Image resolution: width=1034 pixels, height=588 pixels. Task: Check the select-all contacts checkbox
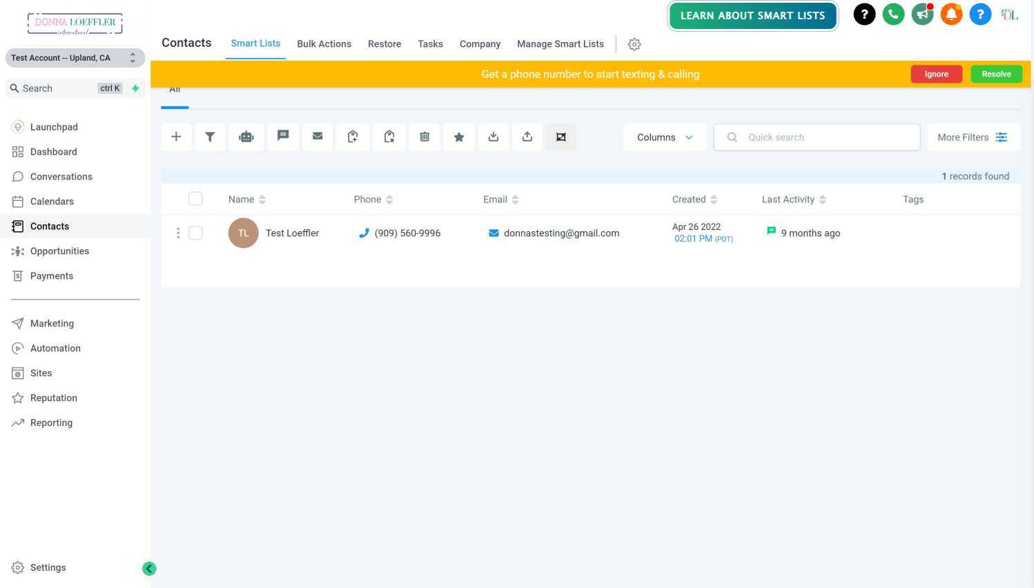click(195, 199)
